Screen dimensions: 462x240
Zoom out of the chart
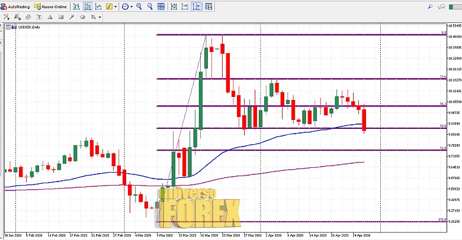150,7
